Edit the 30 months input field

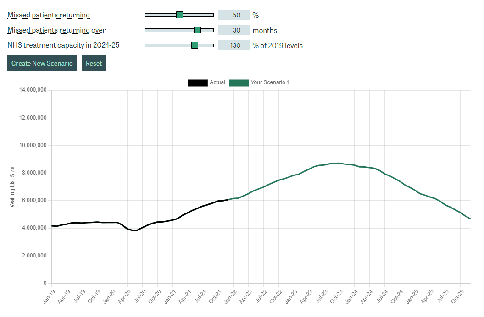[234, 30]
